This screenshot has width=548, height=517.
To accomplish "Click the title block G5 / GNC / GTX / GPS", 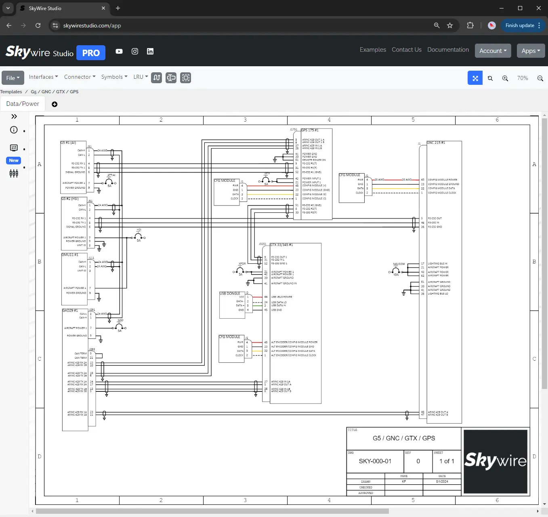I will click(404, 438).
